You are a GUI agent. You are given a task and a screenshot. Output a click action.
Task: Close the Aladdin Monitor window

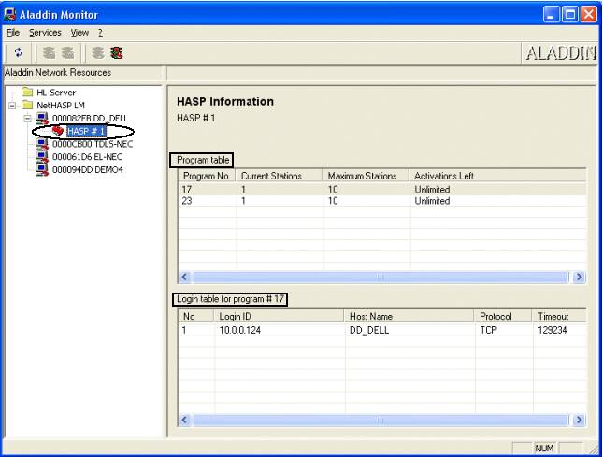coord(589,15)
